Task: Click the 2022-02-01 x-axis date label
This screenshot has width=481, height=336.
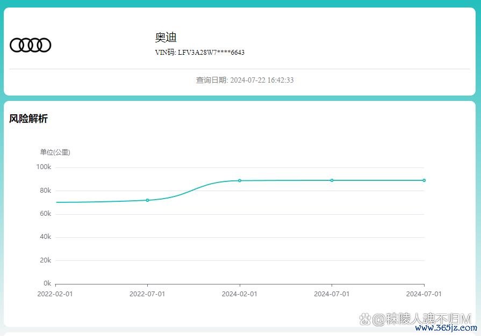Action: click(55, 294)
